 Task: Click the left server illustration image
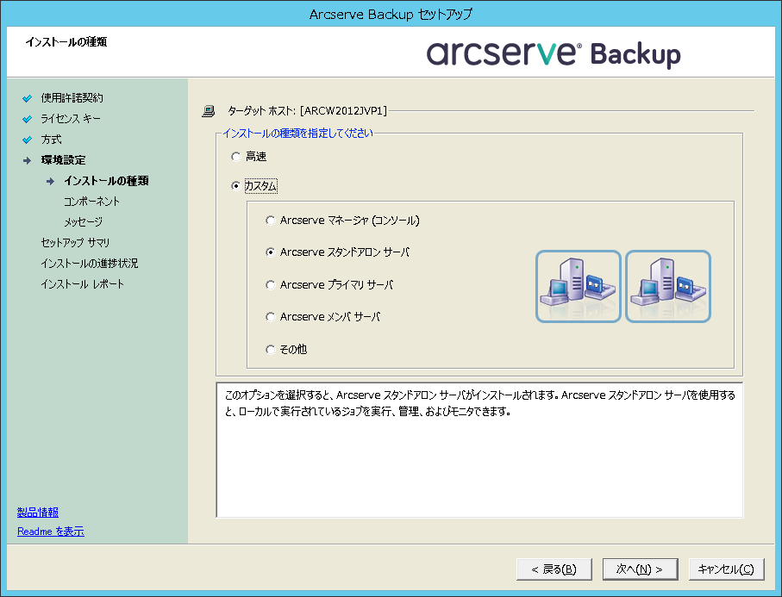click(578, 287)
